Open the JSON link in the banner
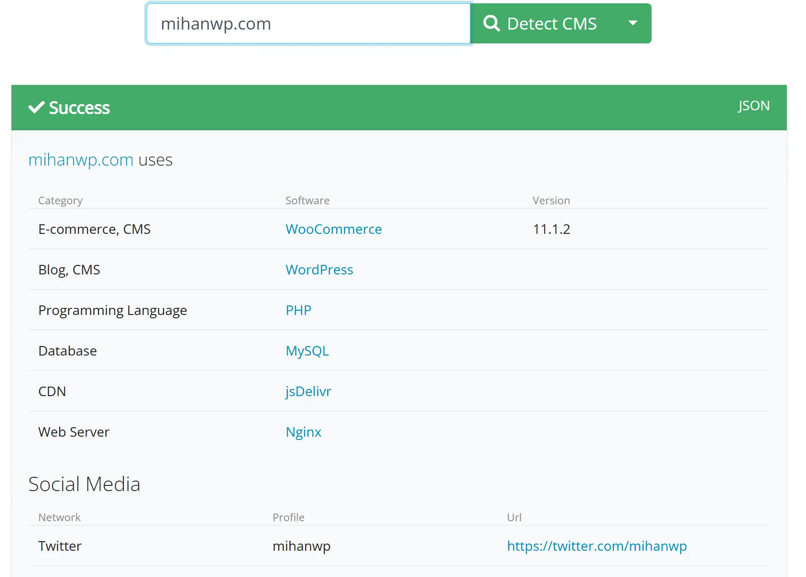This screenshot has height=577, width=806. click(x=753, y=105)
